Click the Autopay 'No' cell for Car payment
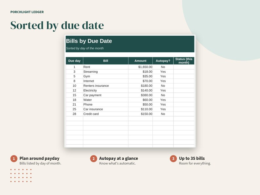 tap(163, 95)
